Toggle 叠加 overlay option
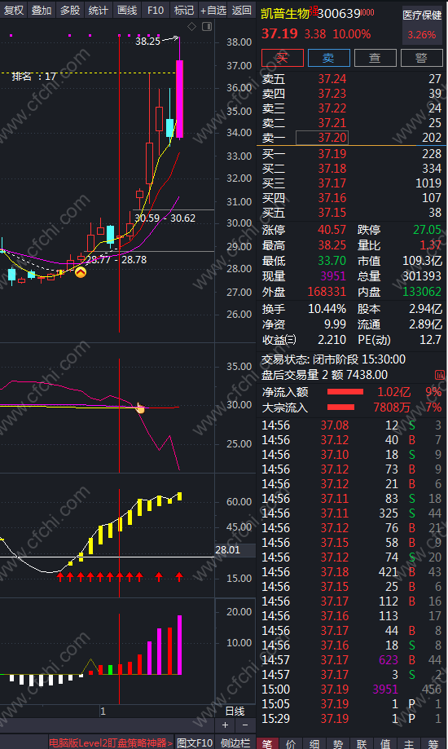Image resolution: width=448 pixels, height=749 pixels. [42, 10]
